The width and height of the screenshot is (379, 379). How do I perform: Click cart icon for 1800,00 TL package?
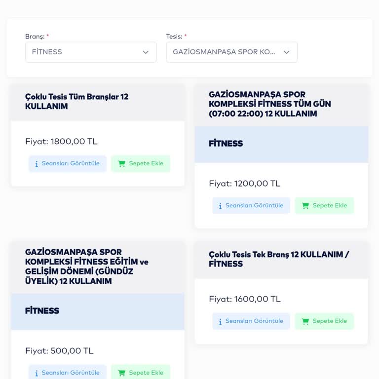(122, 164)
